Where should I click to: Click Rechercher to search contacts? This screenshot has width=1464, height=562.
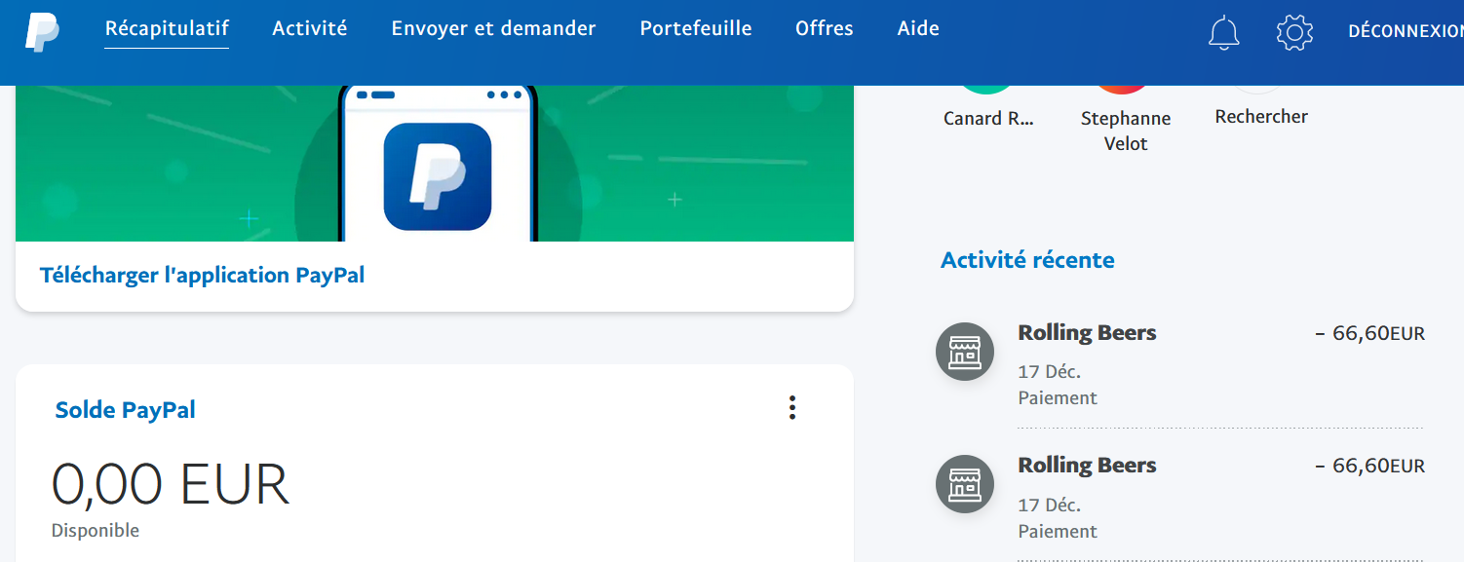point(1261,116)
